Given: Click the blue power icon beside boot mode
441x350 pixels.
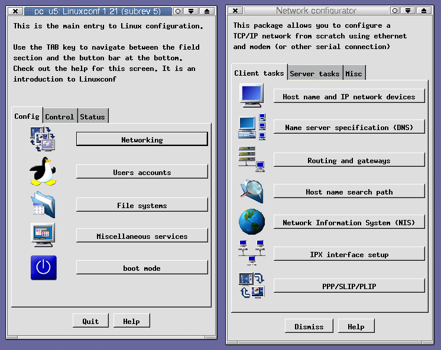Looking at the screenshot, I should point(44,268).
